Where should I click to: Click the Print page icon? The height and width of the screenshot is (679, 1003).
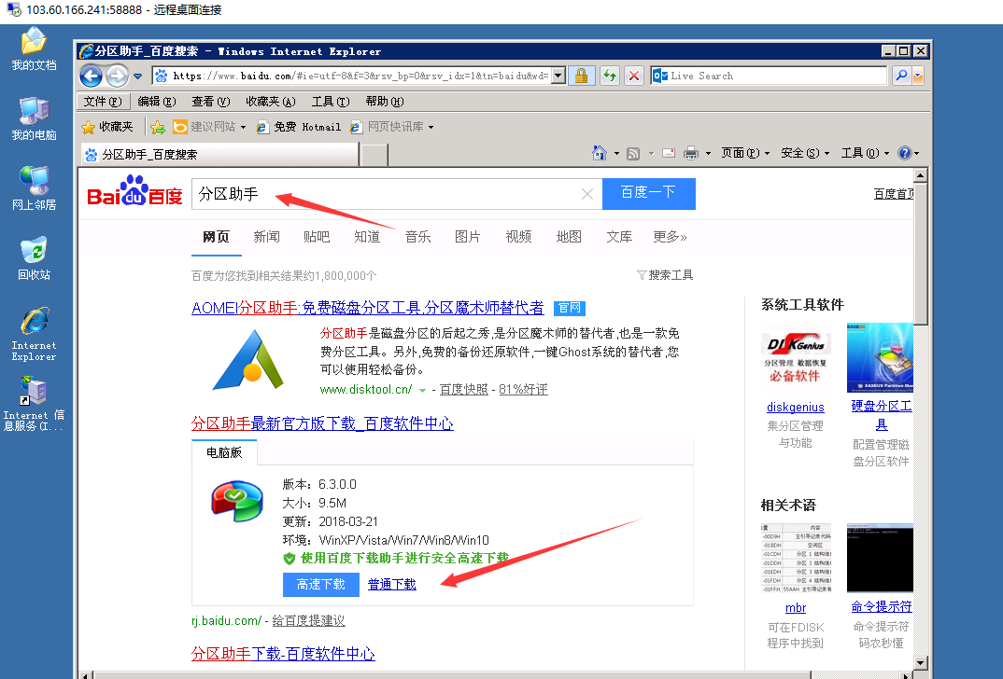[x=691, y=153]
